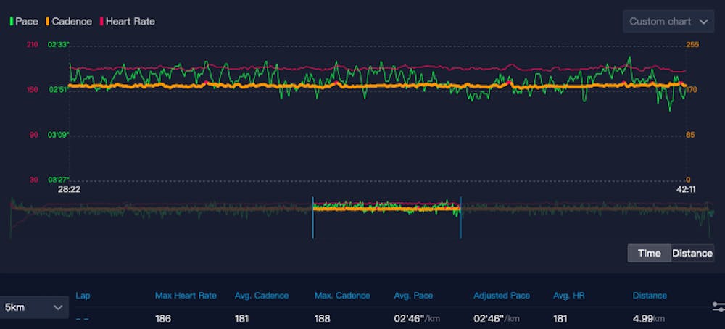
Task: Click the Distance column header in table
Action: (650, 296)
